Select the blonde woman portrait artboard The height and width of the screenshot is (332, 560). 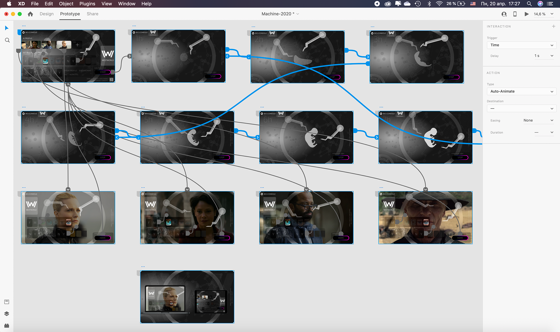tap(68, 218)
